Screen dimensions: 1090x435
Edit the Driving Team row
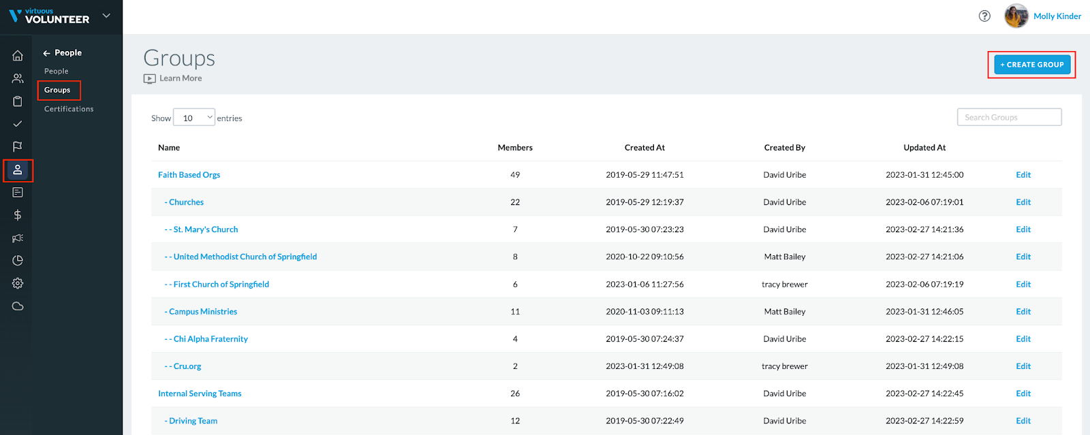[1023, 421]
